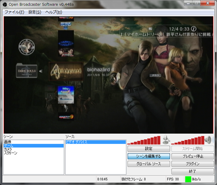Toggle the シーンを編集する button

[x=149, y=156]
